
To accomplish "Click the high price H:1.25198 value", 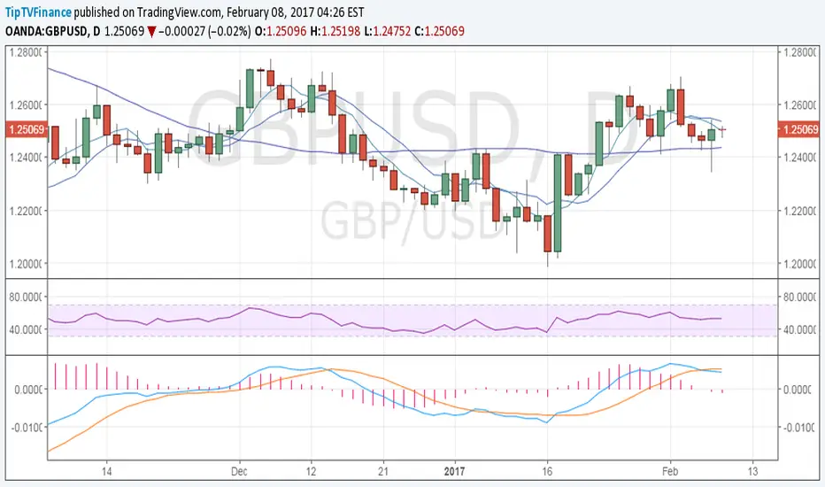I will 335,32.
